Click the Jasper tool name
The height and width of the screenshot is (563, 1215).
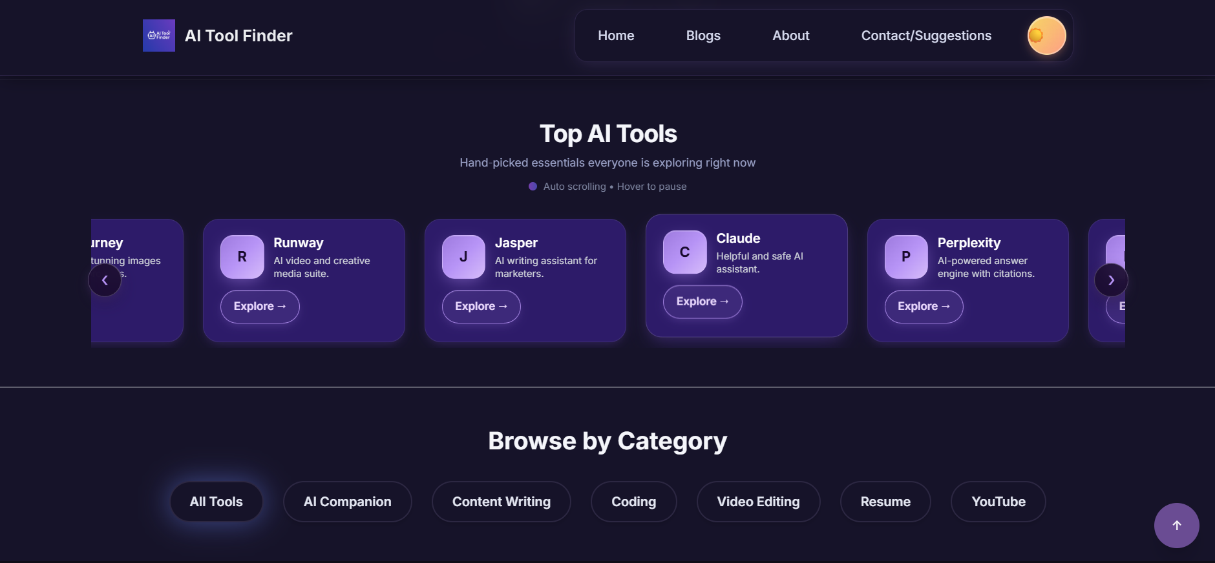pyautogui.click(x=516, y=243)
